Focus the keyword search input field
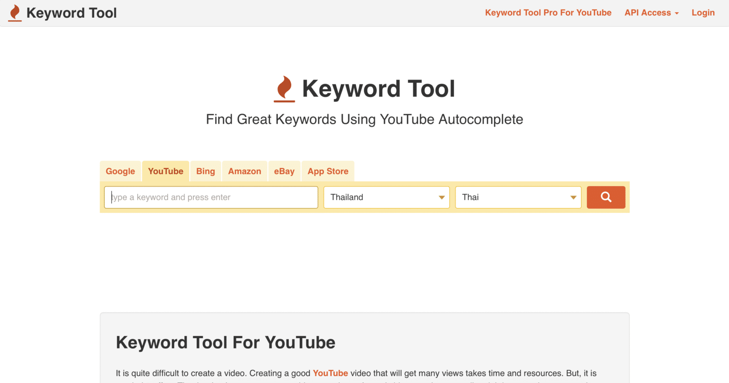Image resolution: width=729 pixels, height=383 pixels. pyautogui.click(x=211, y=197)
